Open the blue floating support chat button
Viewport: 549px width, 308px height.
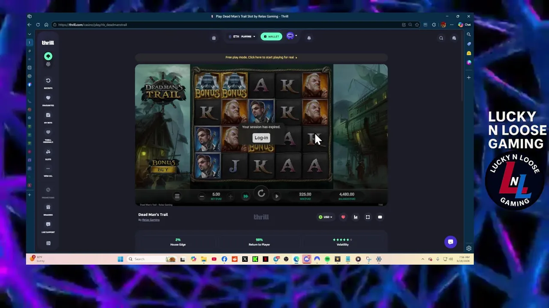tap(450, 242)
